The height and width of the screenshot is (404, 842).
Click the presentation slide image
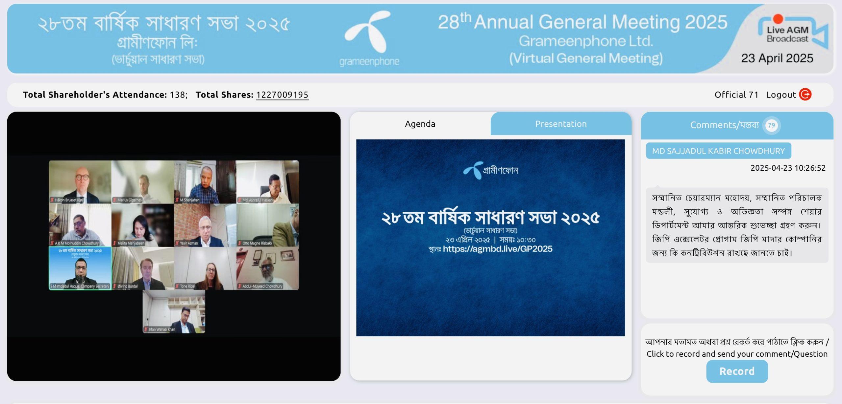(490, 238)
